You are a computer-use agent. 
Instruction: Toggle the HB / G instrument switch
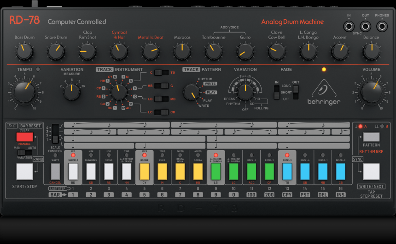[x=161, y=86]
